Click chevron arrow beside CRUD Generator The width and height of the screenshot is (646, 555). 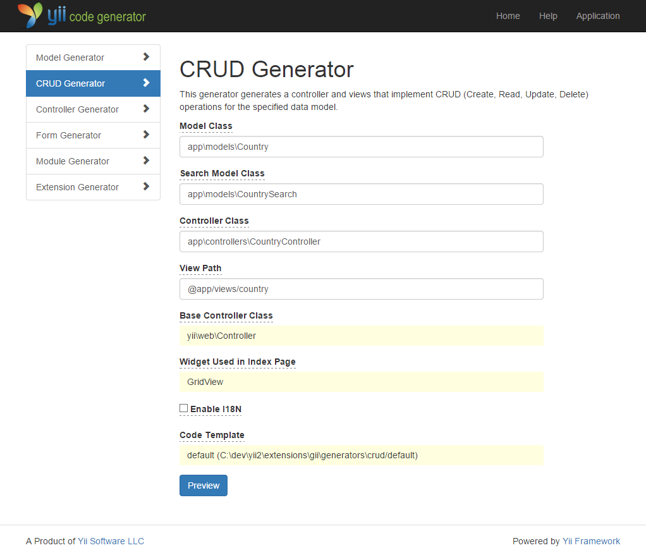[x=146, y=83]
